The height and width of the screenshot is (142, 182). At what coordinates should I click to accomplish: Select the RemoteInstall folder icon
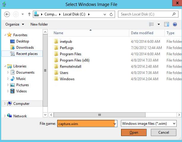(56, 67)
